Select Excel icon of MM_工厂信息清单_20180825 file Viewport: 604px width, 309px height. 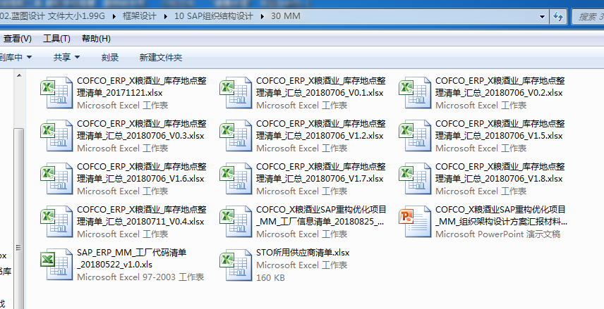236,222
